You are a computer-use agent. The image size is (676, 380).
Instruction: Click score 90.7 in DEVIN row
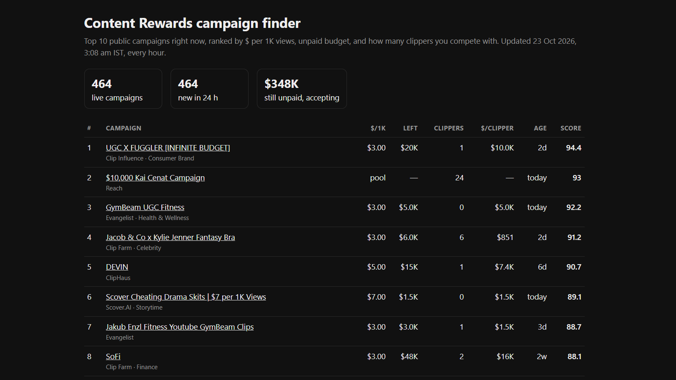[574, 267]
